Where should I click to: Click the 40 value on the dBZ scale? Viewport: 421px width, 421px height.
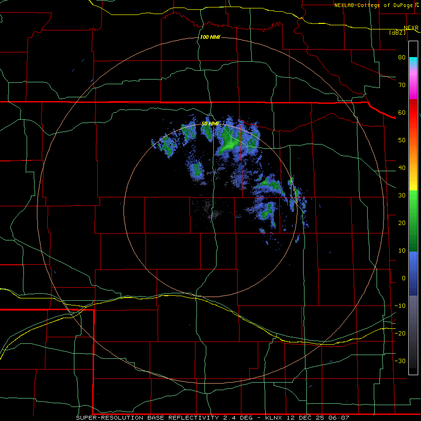402,168
